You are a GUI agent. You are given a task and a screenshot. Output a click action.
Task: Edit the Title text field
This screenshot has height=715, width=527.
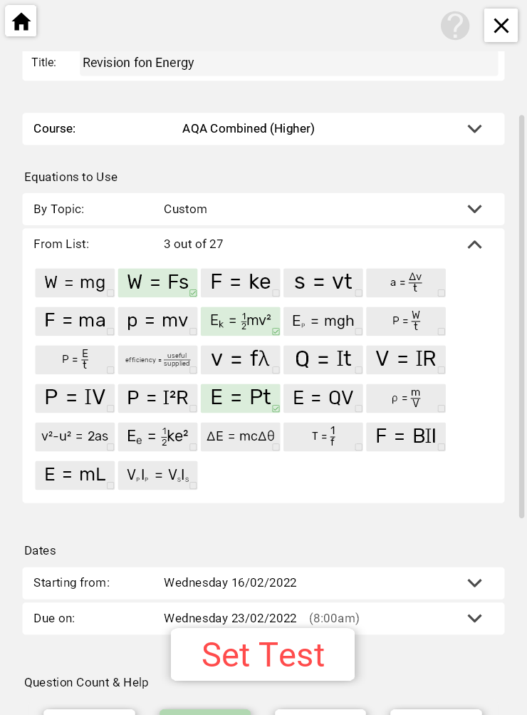(x=288, y=63)
